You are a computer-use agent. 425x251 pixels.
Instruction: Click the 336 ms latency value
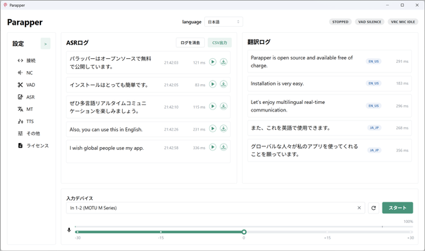pyautogui.click(x=199, y=148)
